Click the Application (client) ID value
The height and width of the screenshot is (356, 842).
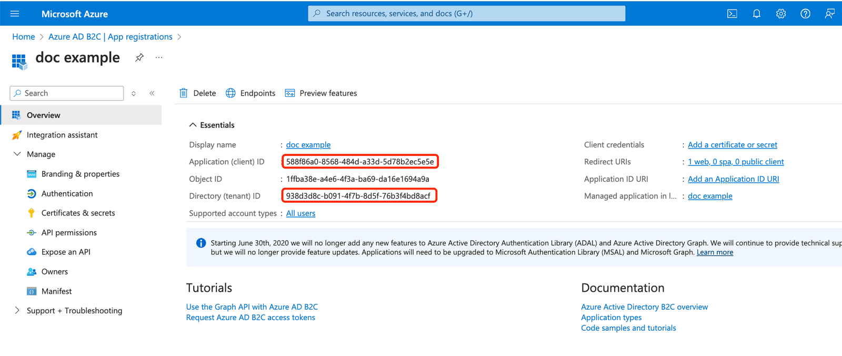coord(360,162)
